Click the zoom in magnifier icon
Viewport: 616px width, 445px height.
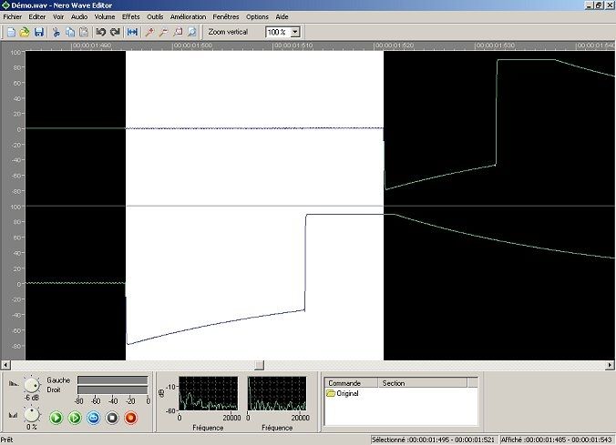point(149,32)
